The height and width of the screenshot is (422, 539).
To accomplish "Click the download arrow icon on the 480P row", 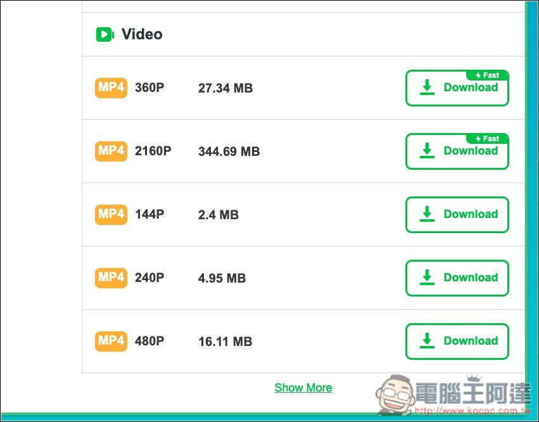I will (426, 341).
